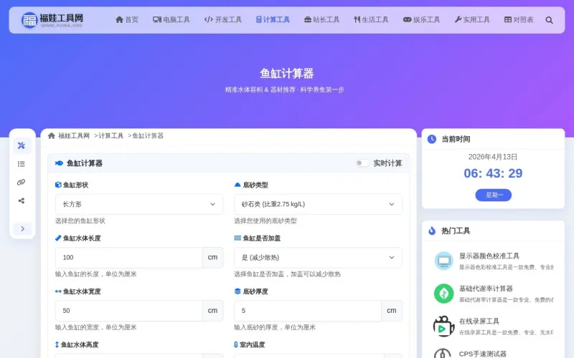Open the 底砂类型 dropdown
This screenshot has height=358, width=574.
click(318, 204)
